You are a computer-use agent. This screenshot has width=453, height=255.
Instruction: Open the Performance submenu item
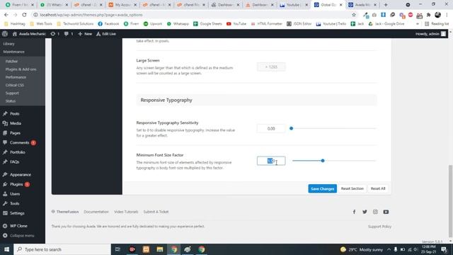16,77
